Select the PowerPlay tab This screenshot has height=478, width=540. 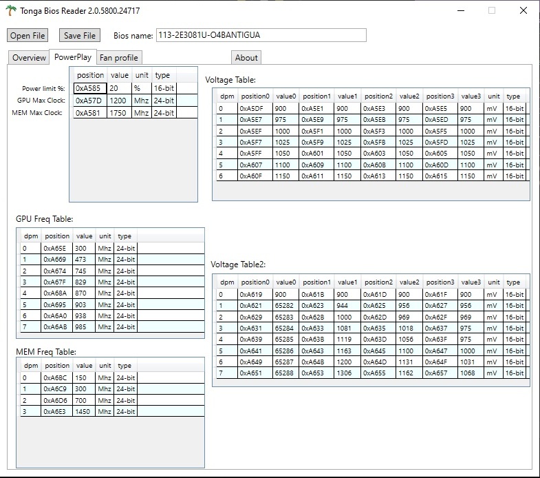[73, 57]
